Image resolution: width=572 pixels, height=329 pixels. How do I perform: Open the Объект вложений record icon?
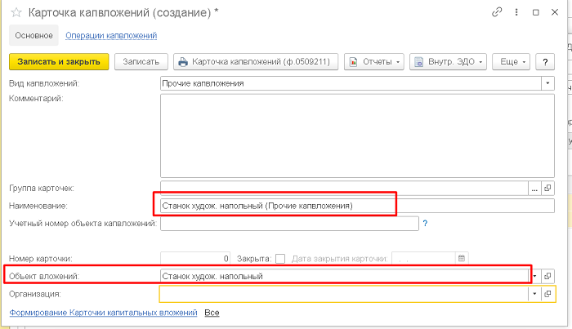547,276
